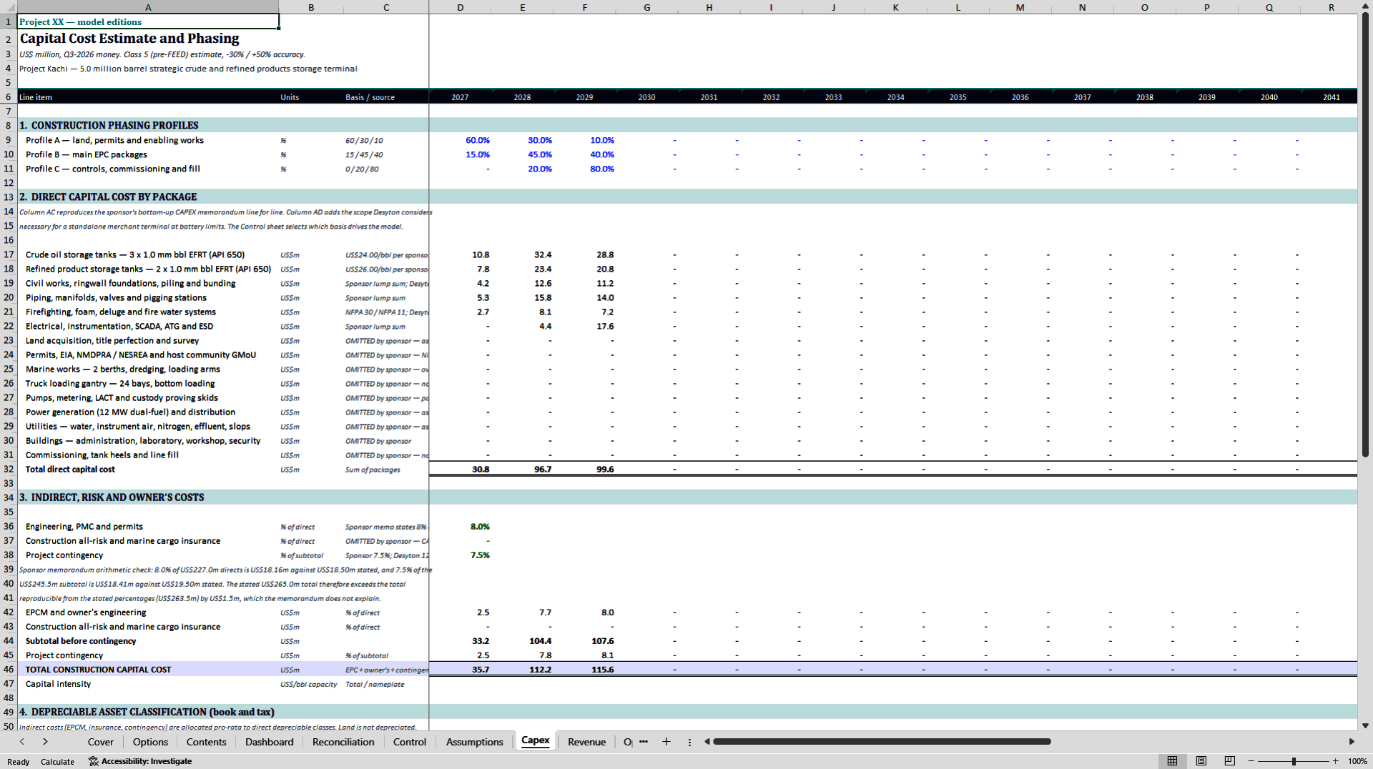Adjust the zoom slider handle
This screenshot has height=769, width=1373.
(1294, 762)
